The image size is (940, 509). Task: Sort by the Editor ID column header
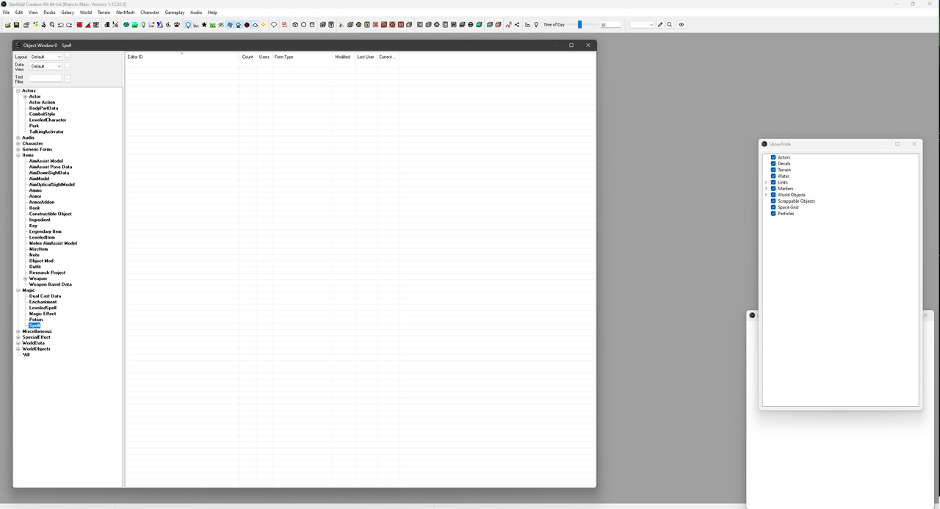tap(183, 57)
